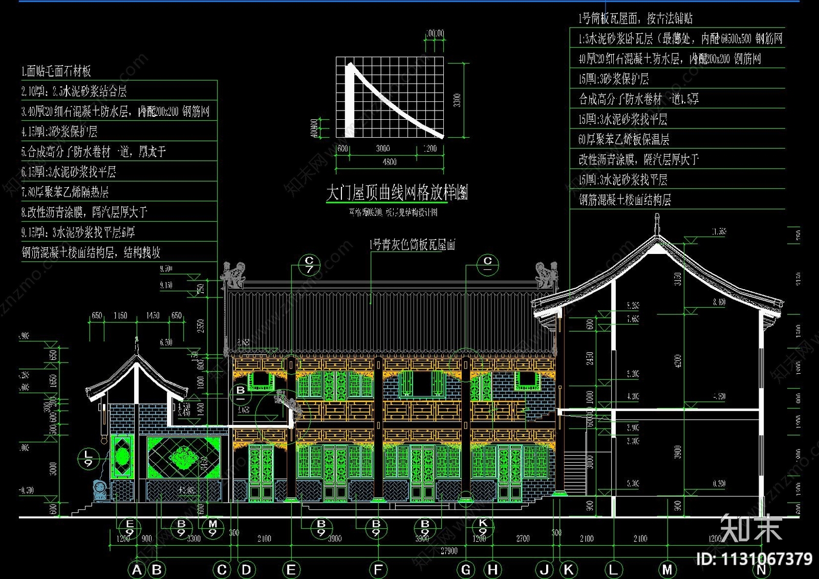
Task: Select note 1.面贴毛面石材板
Action: pyautogui.click(x=56, y=71)
